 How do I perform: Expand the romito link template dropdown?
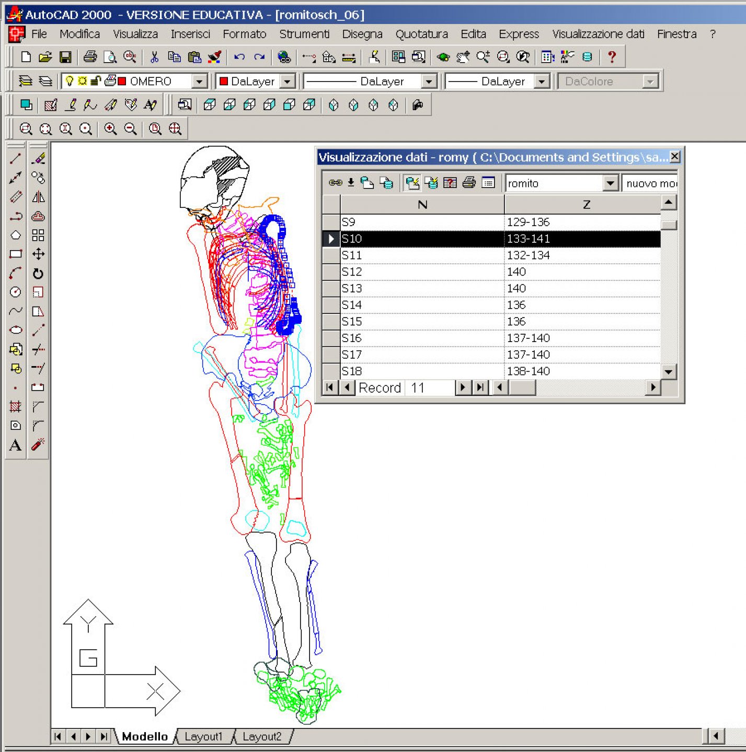pos(610,183)
